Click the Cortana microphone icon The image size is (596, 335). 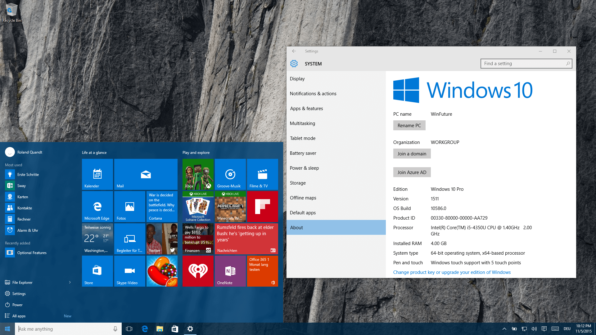coord(115,329)
